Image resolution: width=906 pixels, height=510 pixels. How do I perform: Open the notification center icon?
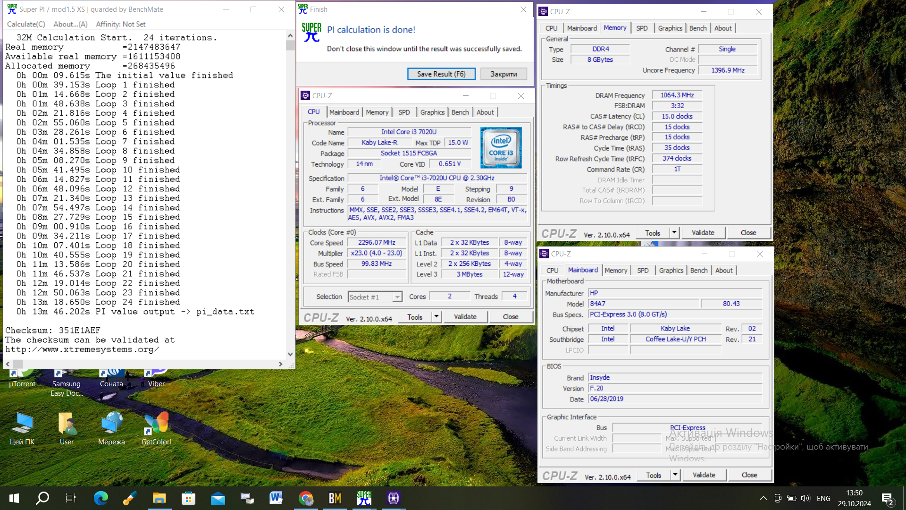tap(887, 499)
